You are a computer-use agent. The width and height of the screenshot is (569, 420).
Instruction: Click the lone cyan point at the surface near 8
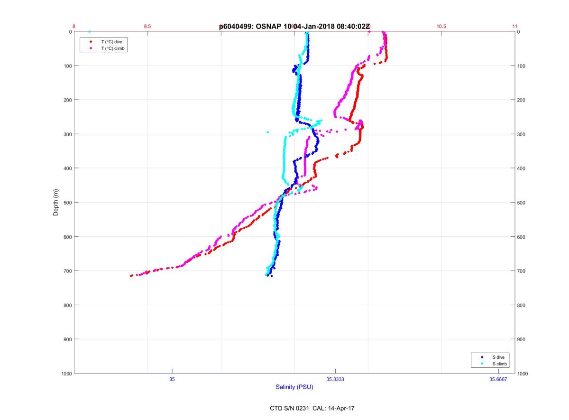[x=89, y=32]
